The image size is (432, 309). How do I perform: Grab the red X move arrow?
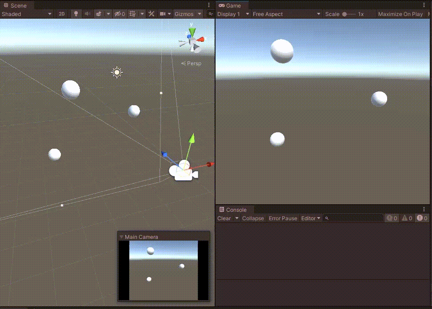[210, 164]
